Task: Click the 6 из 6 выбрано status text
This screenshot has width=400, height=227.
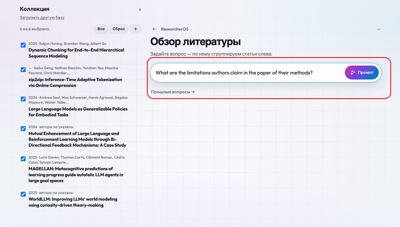Action: (x=35, y=29)
